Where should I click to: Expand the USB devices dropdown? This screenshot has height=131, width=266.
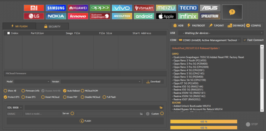coord(223,33)
